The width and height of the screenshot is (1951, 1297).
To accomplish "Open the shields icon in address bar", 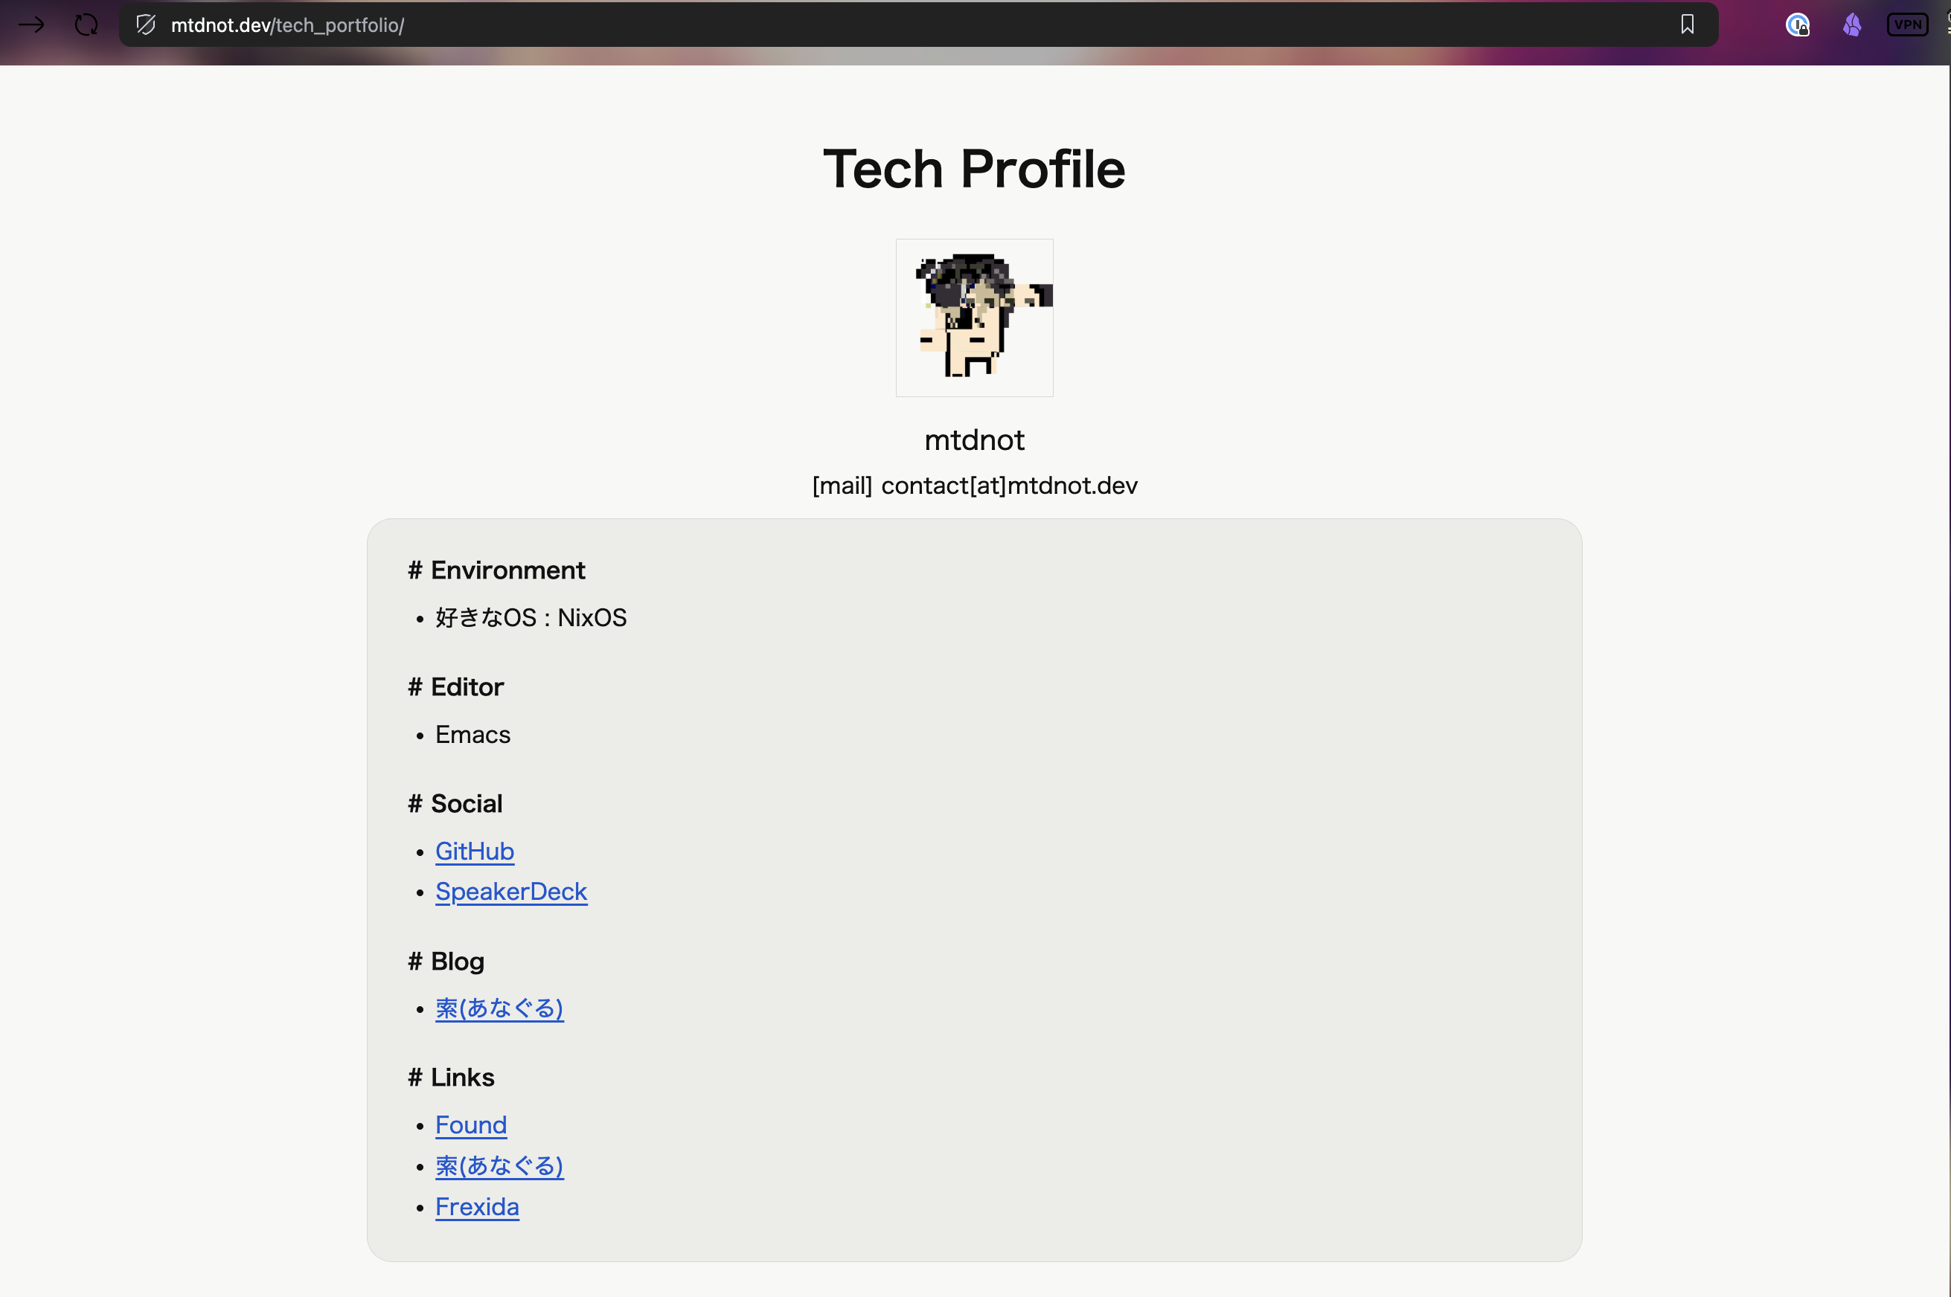I will [x=146, y=25].
